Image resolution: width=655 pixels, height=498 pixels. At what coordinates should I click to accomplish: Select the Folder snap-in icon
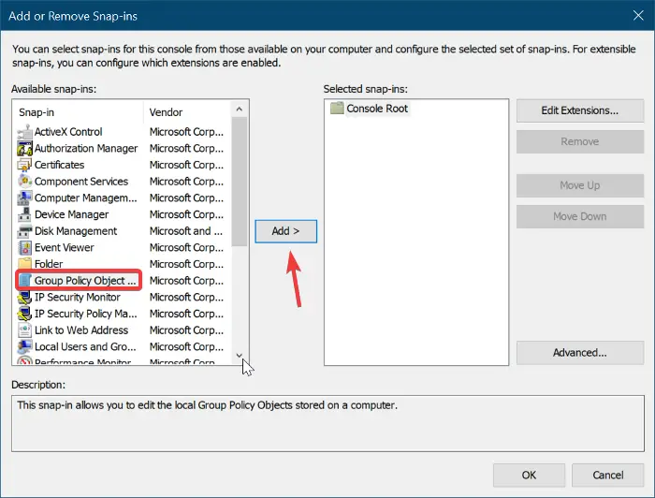tap(24, 264)
